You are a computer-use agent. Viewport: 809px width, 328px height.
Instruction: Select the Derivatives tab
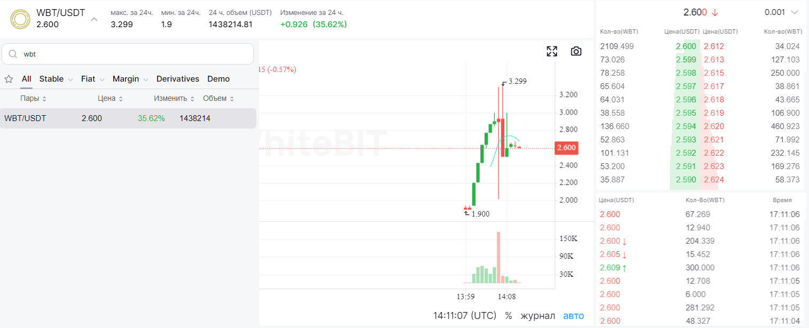(178, 79)
